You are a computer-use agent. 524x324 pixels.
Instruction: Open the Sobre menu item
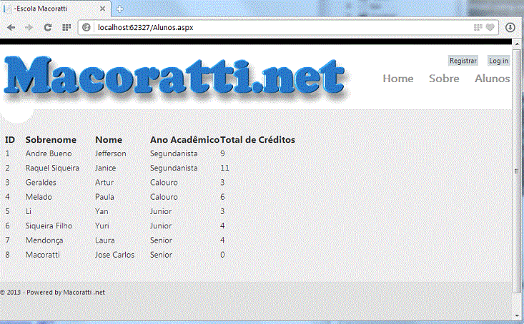(444, 79)
